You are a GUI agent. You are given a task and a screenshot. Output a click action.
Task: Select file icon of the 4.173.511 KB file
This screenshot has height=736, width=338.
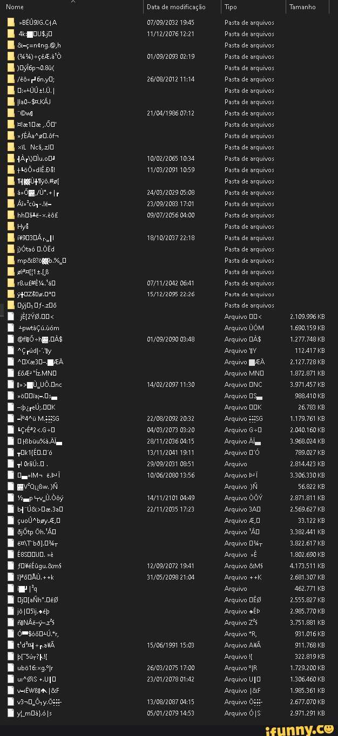(11, 566)
